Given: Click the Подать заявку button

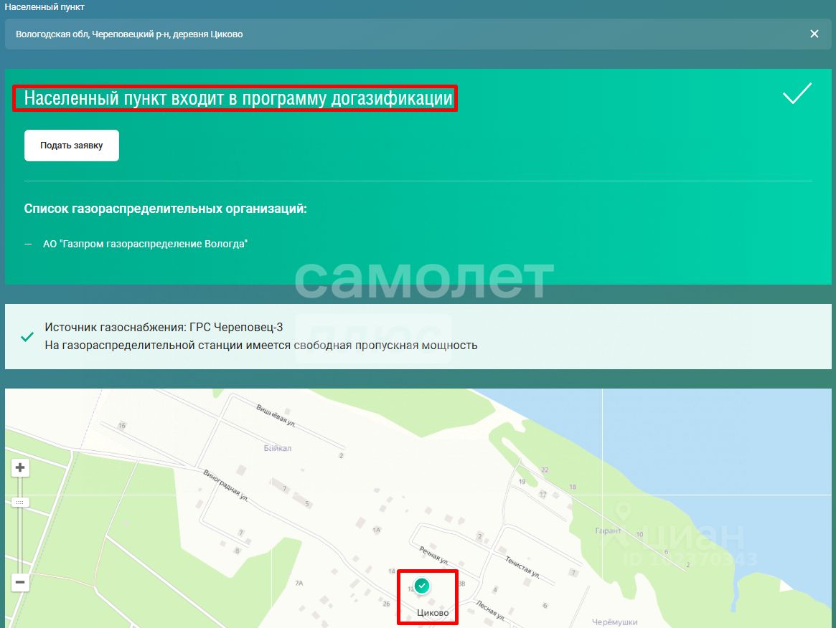Looking at the screenshot, I should 72,146.
